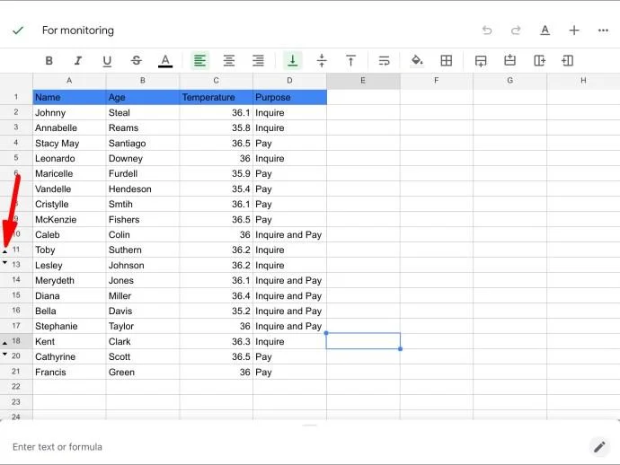This screenshot has height=465, width=620.
Task: Open cell borders options
Action: point(446,60)
